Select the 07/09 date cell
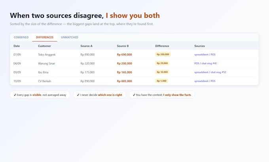 (17, 54)
